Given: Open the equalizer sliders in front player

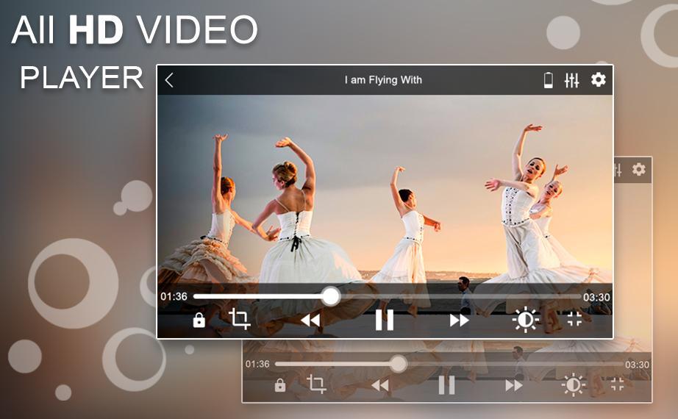Looking at the screenshot, I should (x=571, y=80).
